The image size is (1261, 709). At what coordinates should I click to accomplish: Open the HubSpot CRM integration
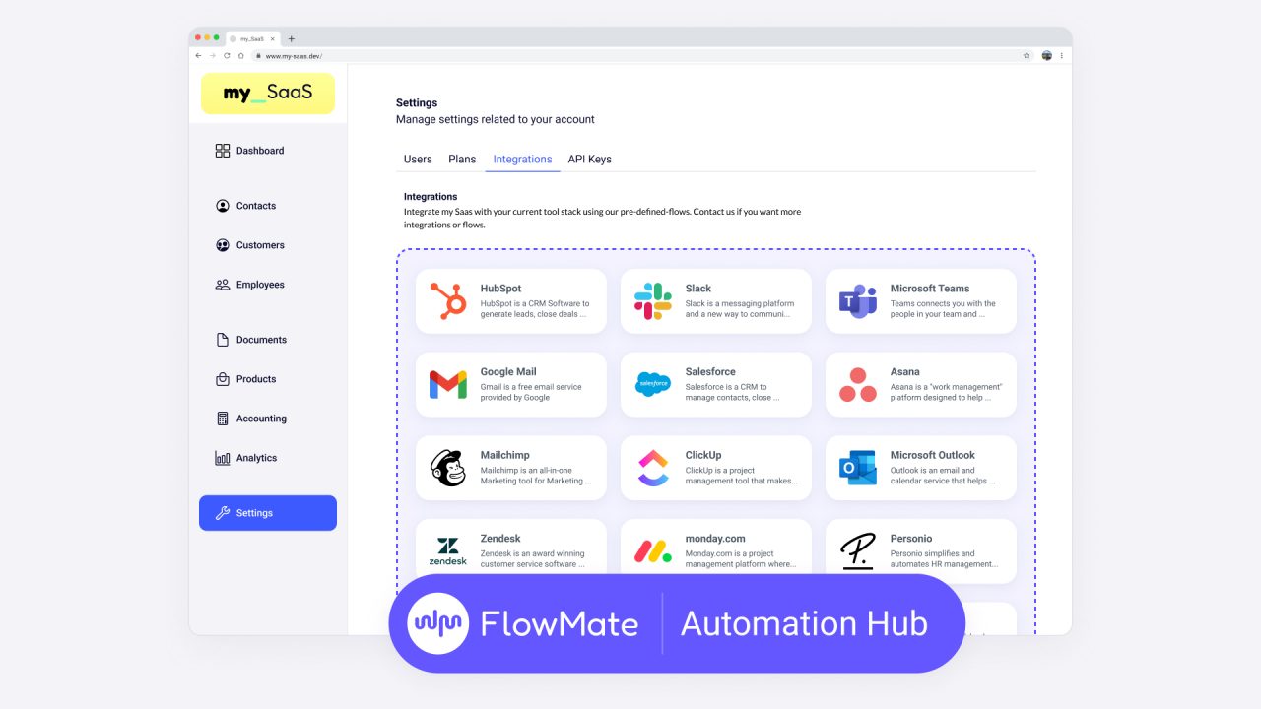447,301
